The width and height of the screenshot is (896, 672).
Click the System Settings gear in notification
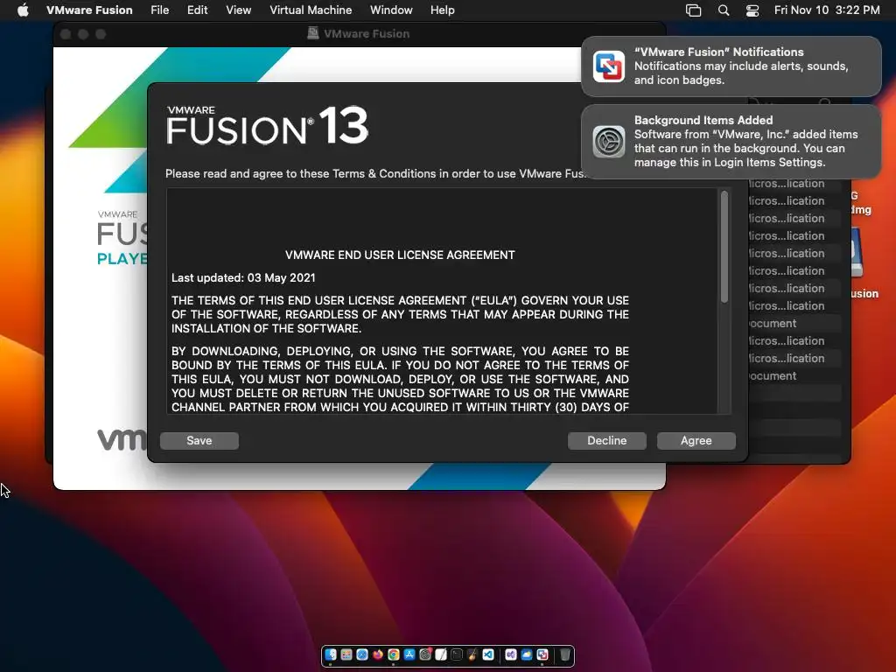pos(609,141)
